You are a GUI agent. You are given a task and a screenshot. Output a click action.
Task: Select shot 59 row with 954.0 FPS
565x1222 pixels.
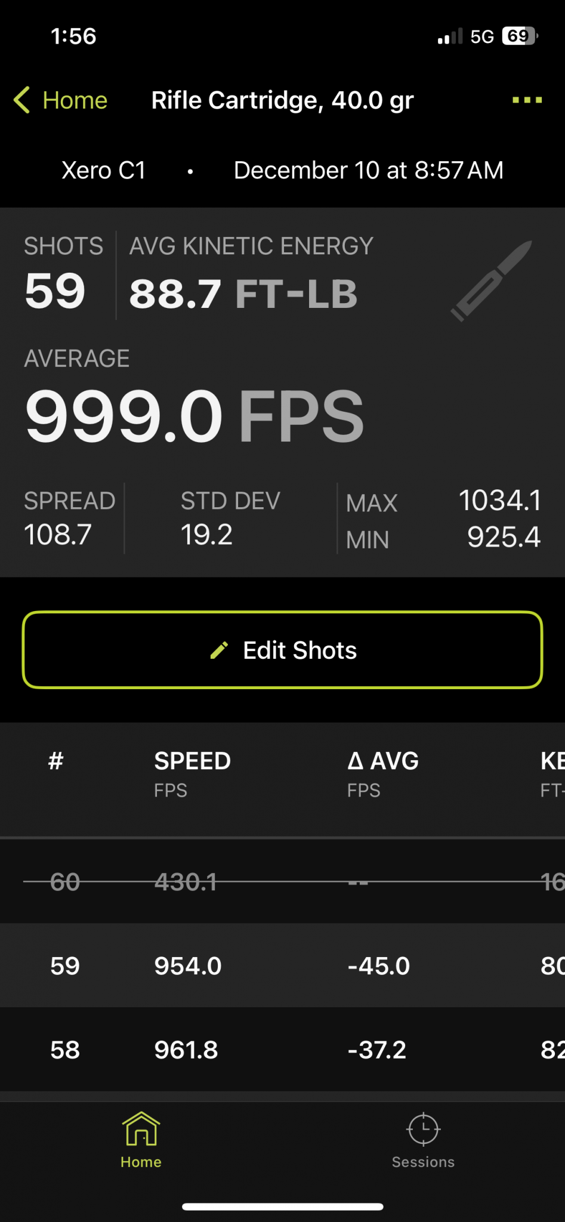282,965
